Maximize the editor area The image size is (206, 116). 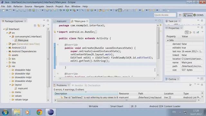(160, 21)
